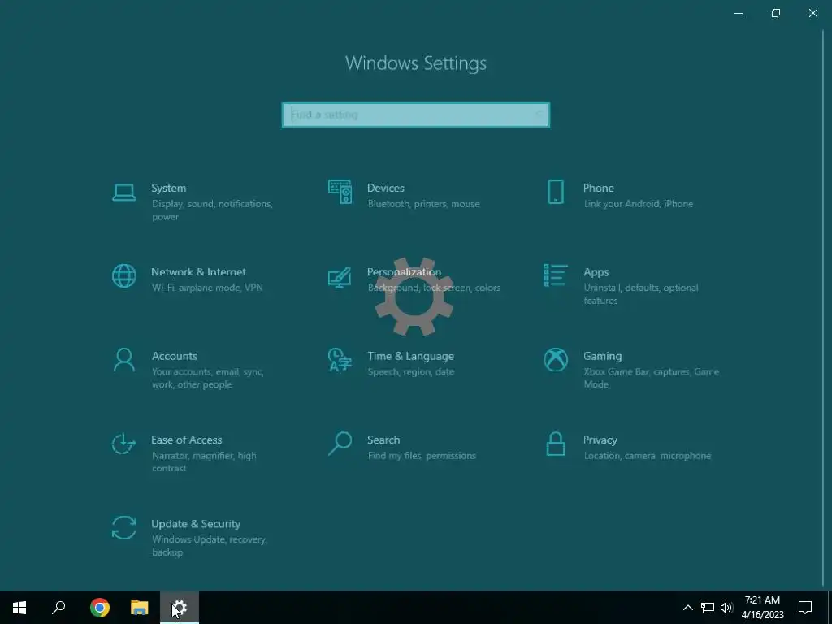This screenshot has width=832, height=624.
Task: Select the Phone icon
Action: click(556, 192)
